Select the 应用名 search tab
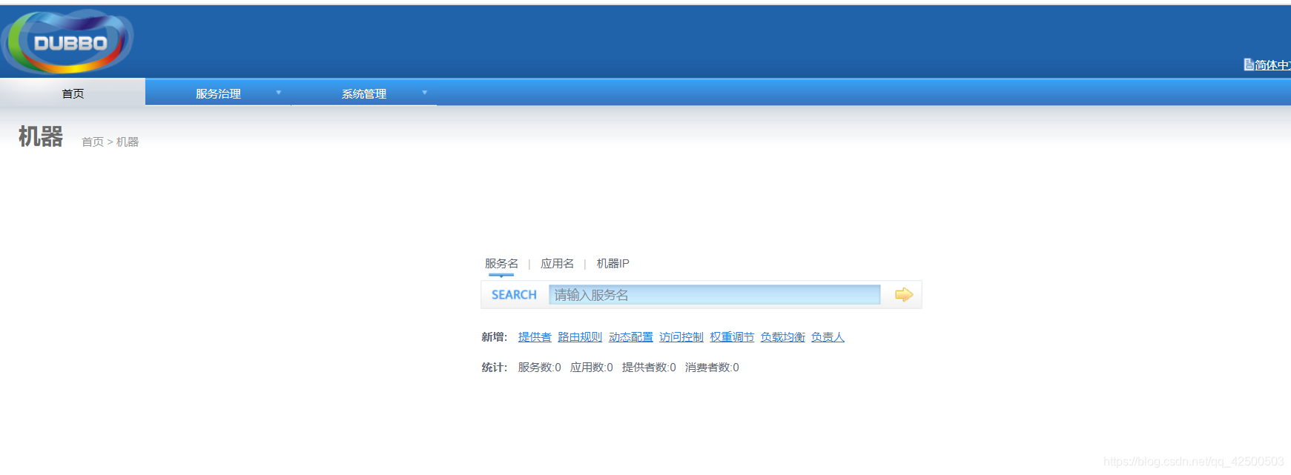This screenshot has width=1291, height=475. tap(557, 263)
